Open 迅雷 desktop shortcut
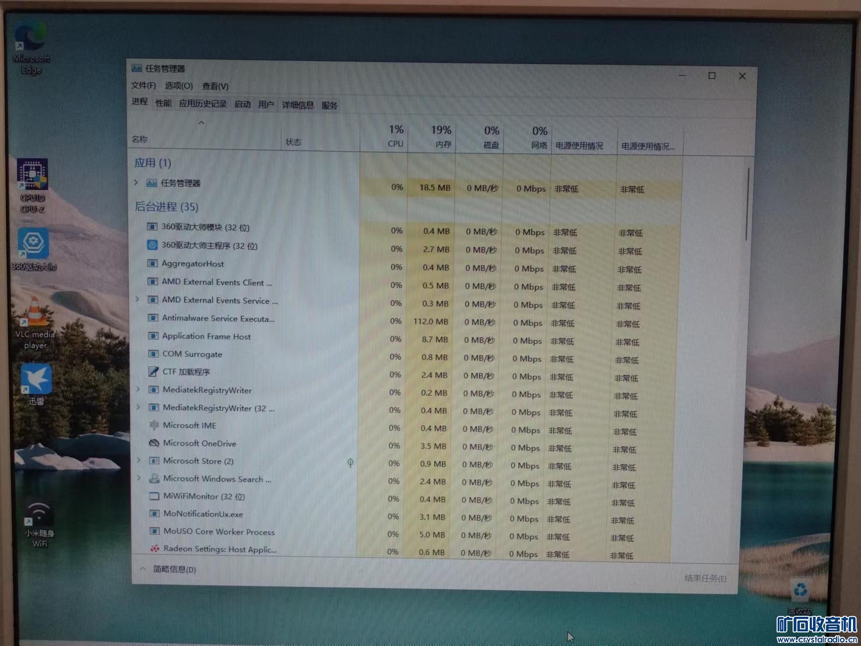 pyautogui.click(x=36, y=385)
